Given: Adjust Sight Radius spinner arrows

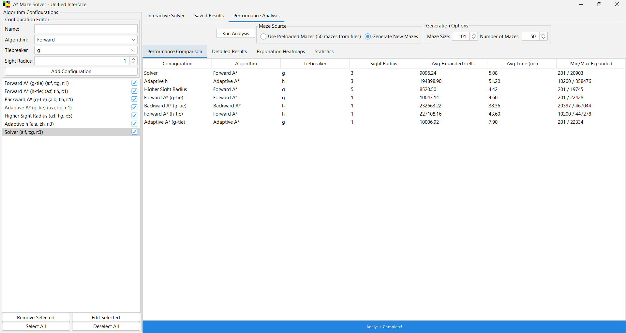Looking at the screenshot, I should click(x=133, y=61).
